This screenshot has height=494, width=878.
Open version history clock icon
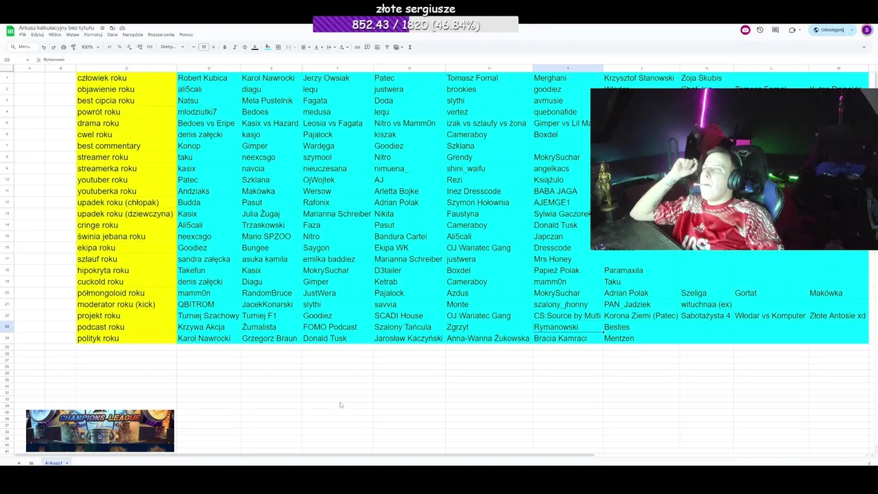760,30
